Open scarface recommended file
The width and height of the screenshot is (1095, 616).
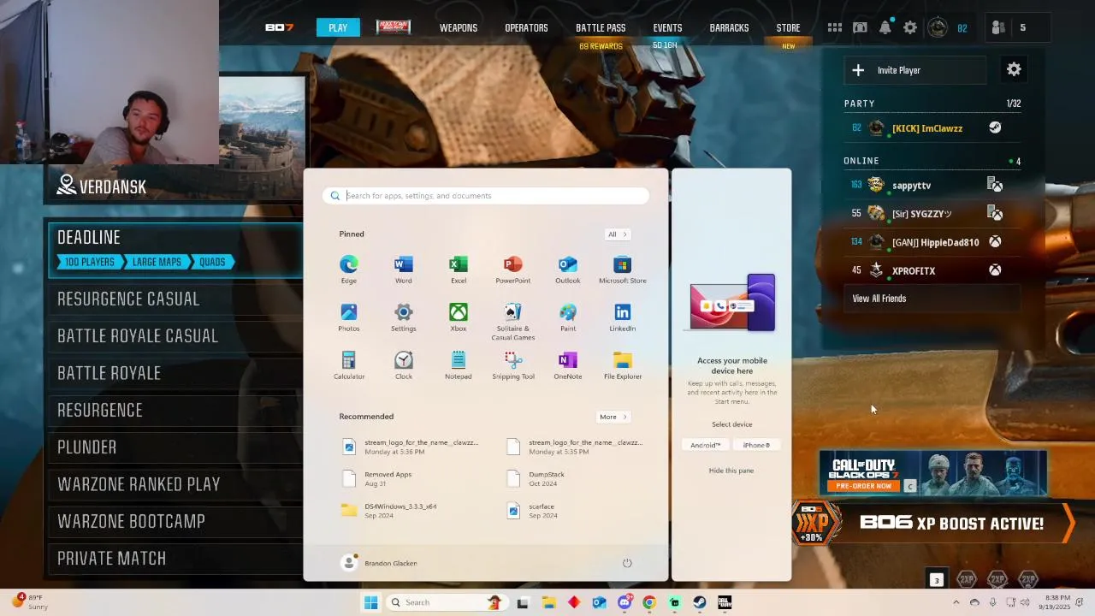click(x=575, y=511)
